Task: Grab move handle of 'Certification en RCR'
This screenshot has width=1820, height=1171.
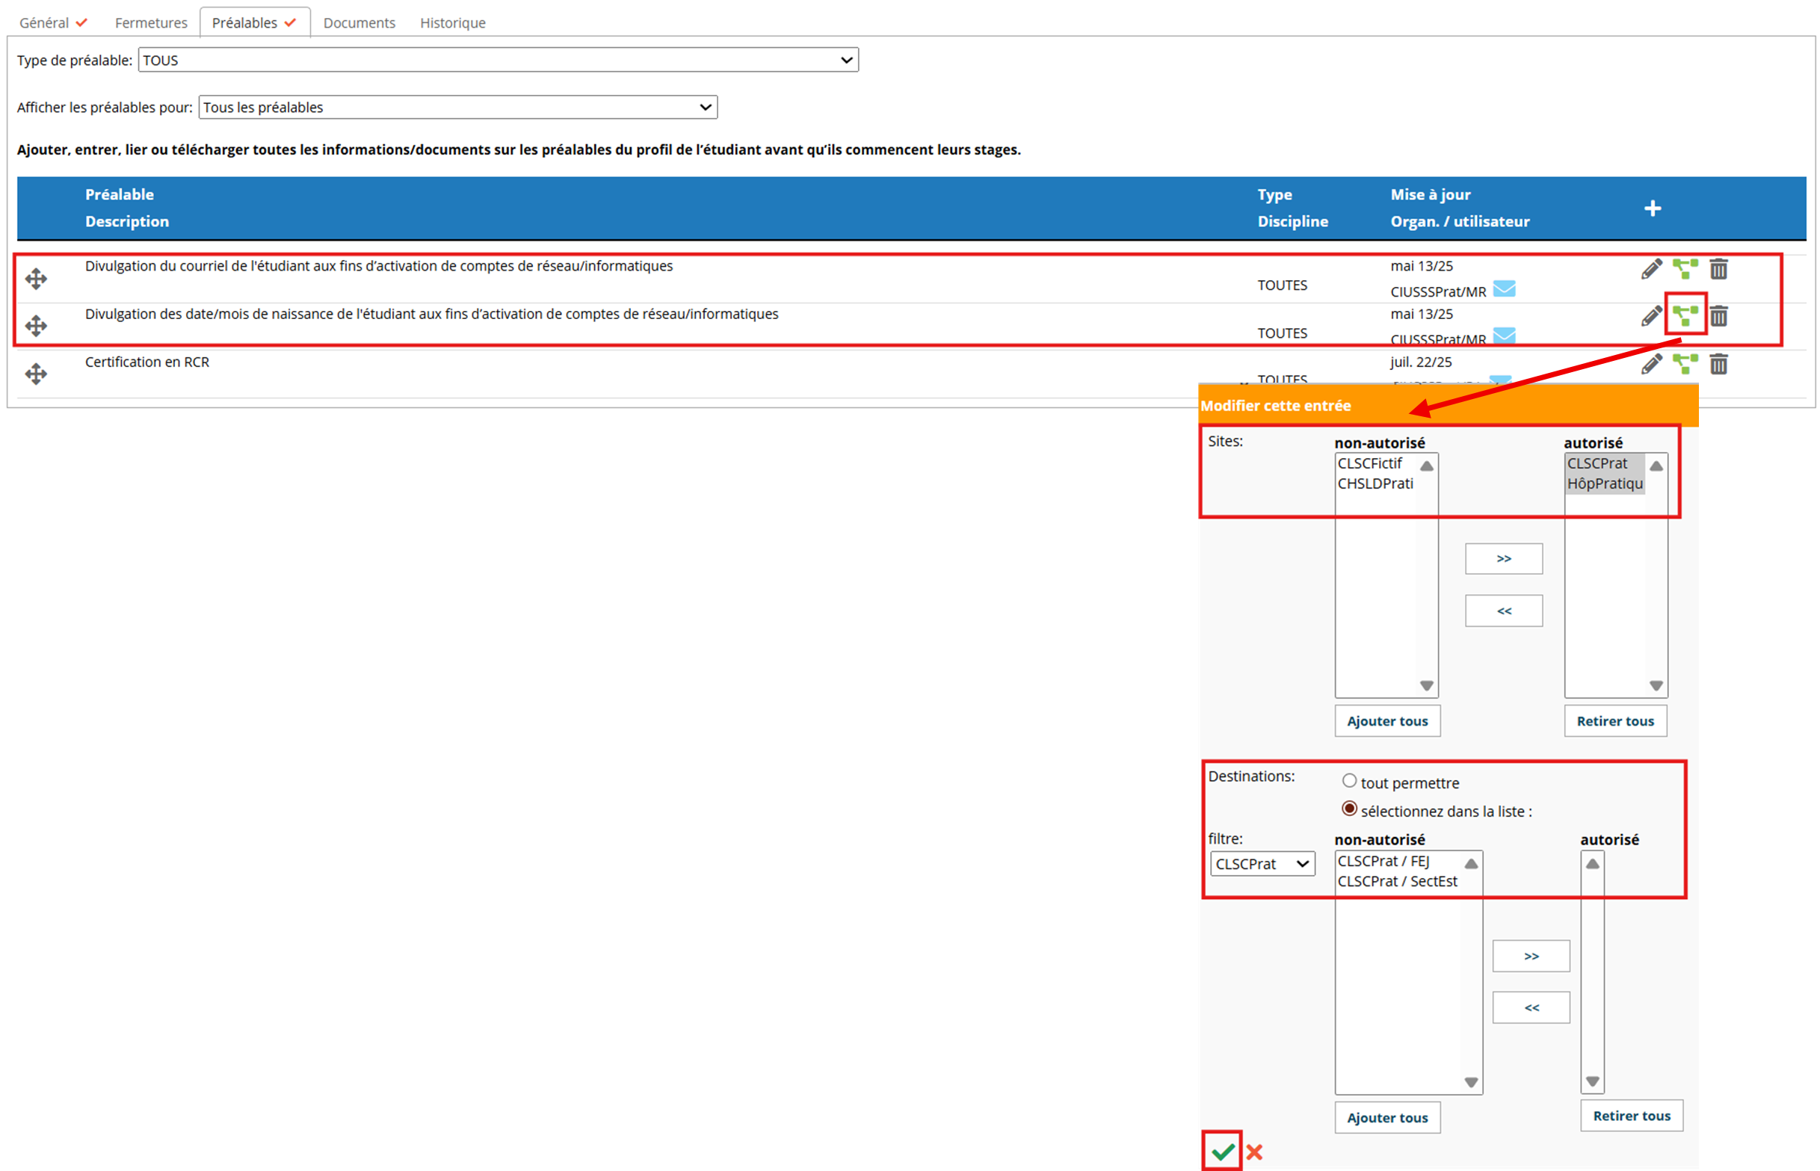Action: tap(36, 374)
